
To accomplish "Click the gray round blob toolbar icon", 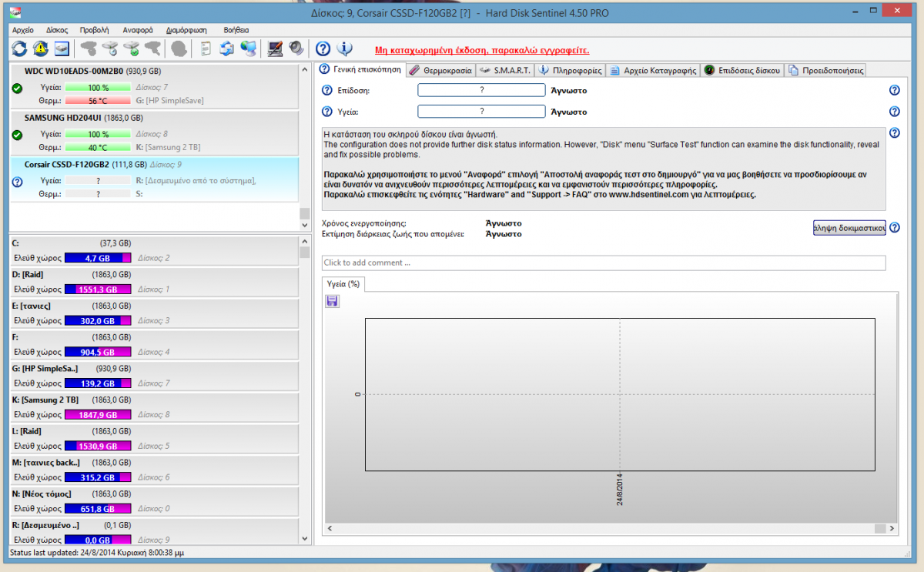I will [x=179, y=49].
